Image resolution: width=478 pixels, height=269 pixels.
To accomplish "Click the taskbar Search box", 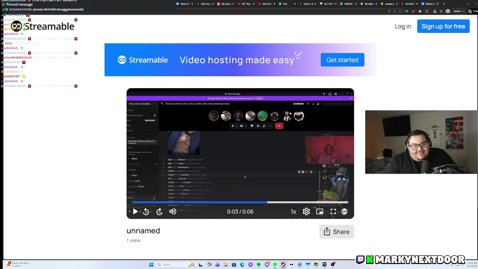I will coord(176,265).
